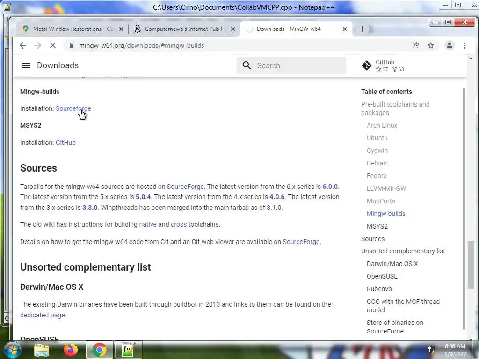Close the Downloads - MinGW-w64 tab
479x359 pixels.
point(345,29)
